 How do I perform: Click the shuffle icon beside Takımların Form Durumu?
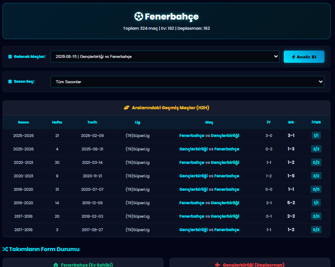click(5, 249)
